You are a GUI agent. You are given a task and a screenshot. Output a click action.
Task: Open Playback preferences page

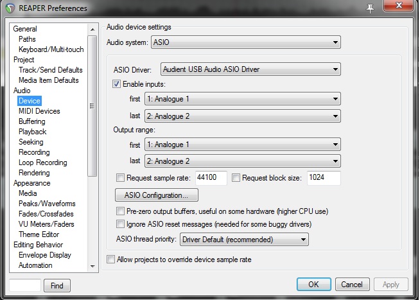[32, 132]
